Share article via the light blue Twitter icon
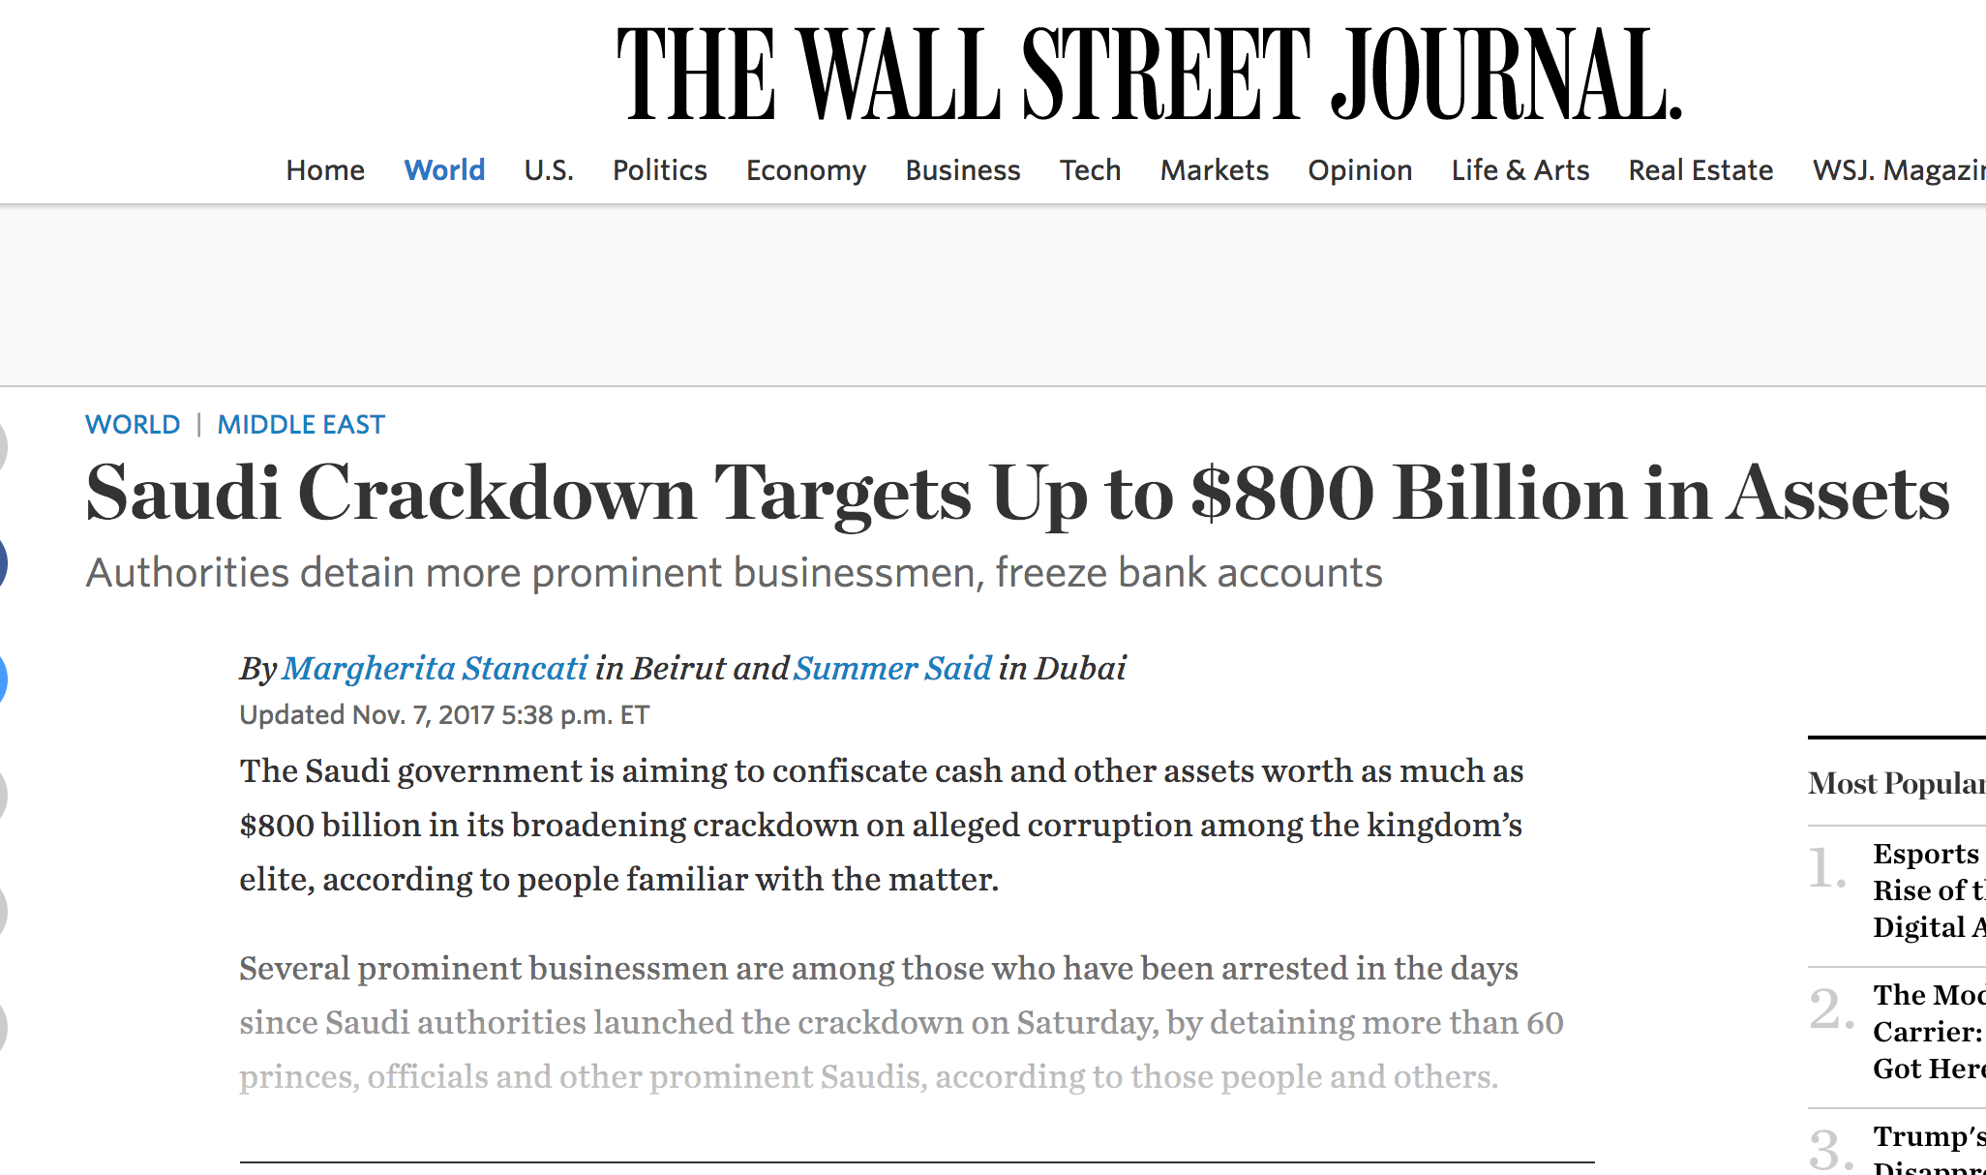Viewport: 1986px width, 1175px height. [2, 678]
